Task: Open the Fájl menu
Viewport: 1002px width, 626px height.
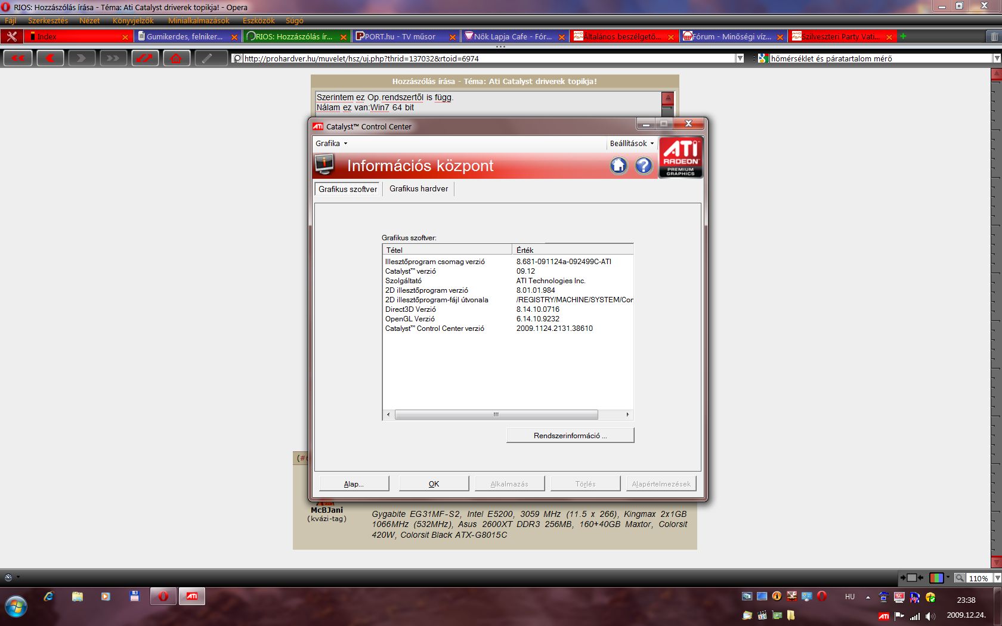Action: 11,21
